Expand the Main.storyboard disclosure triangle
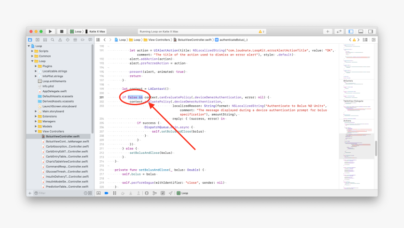This screenshot has width=404, height=228. [x=36, y=111]
